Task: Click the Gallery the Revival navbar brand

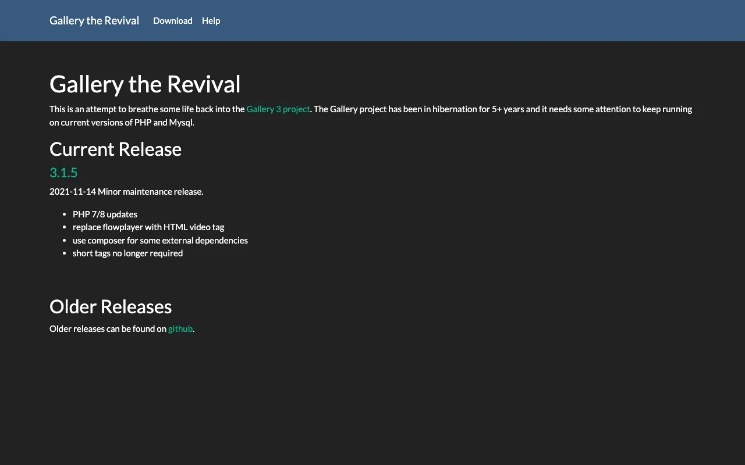Action: coord(94,21)
